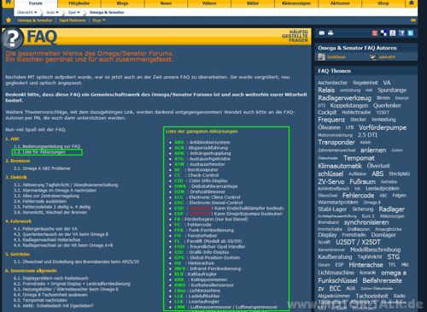Open 3.4. Fehlercode ausblinken
The height and width of the screenshot is (312, 427).
pyautogui.click(x=40, y=201)
